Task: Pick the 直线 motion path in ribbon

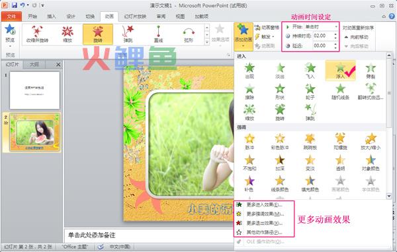Action: pos(158,34)
